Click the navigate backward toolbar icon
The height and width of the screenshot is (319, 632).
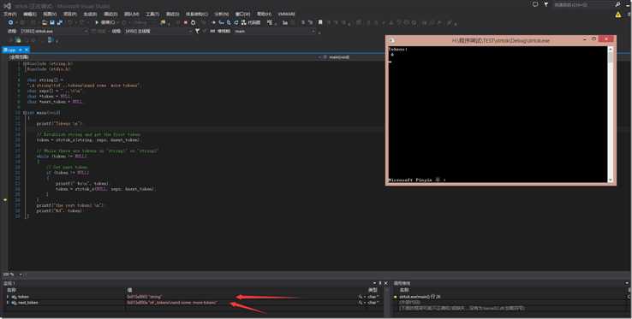click(11, 22)
